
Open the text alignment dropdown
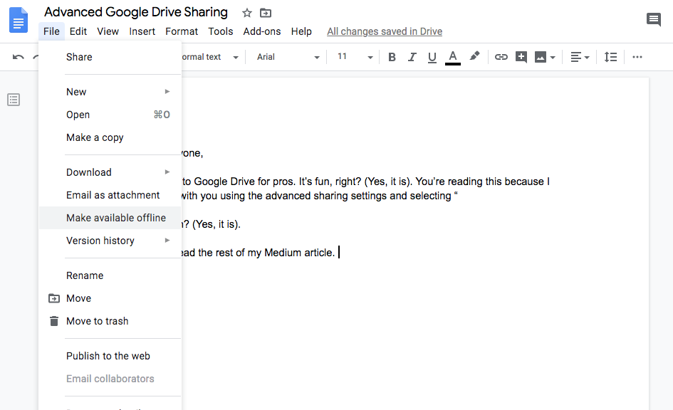(x=580, y=57)
